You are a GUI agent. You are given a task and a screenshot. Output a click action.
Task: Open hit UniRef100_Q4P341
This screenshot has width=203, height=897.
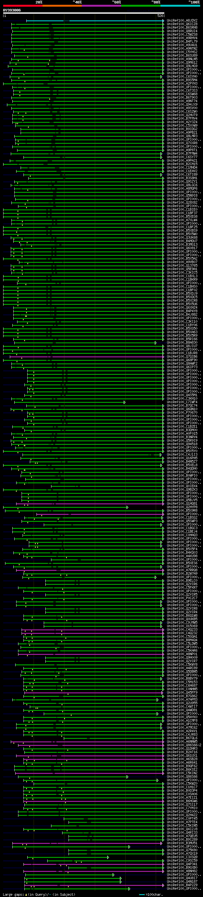pyautogui.click(x=182, y=864)
